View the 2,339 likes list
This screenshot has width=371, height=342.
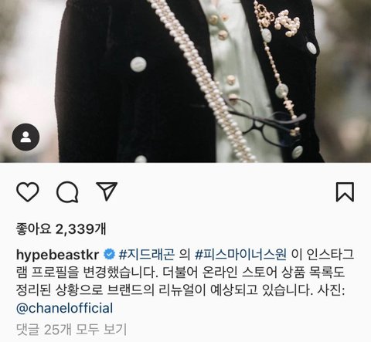[61, 229]
